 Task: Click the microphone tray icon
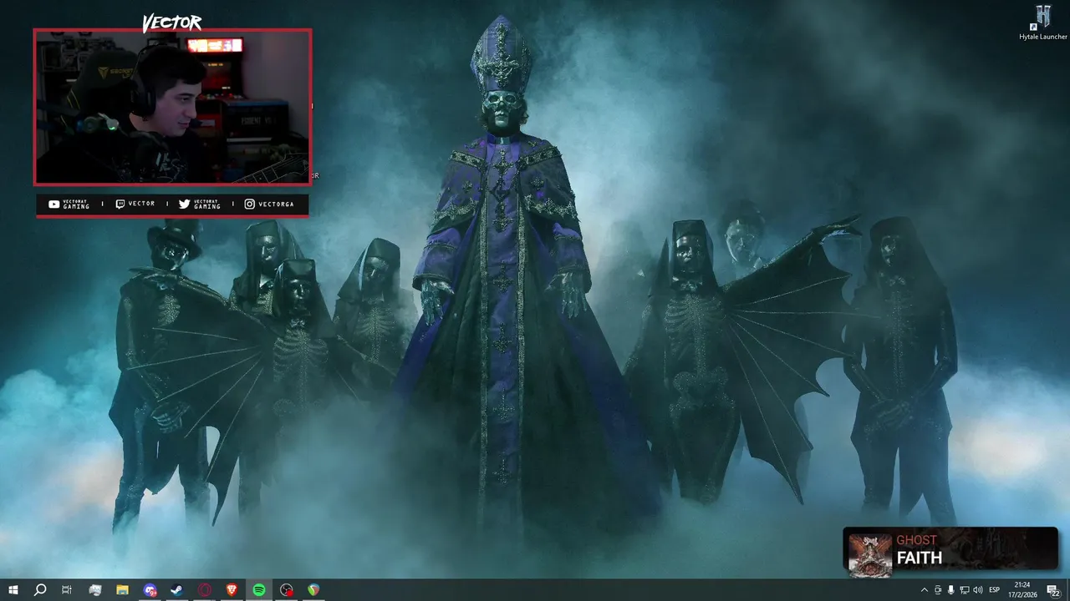pos(950,590)
